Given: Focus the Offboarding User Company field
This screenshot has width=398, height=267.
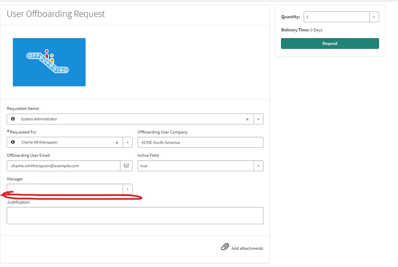Looking at the screenshot, I should 200,143.
